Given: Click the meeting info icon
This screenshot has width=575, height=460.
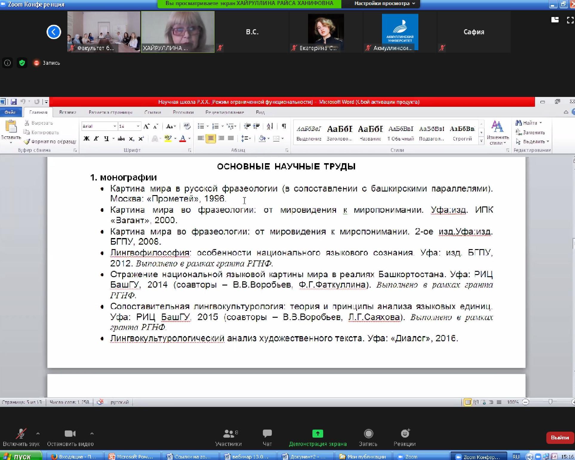Looking at the screenshot, I should click(7, 63).
